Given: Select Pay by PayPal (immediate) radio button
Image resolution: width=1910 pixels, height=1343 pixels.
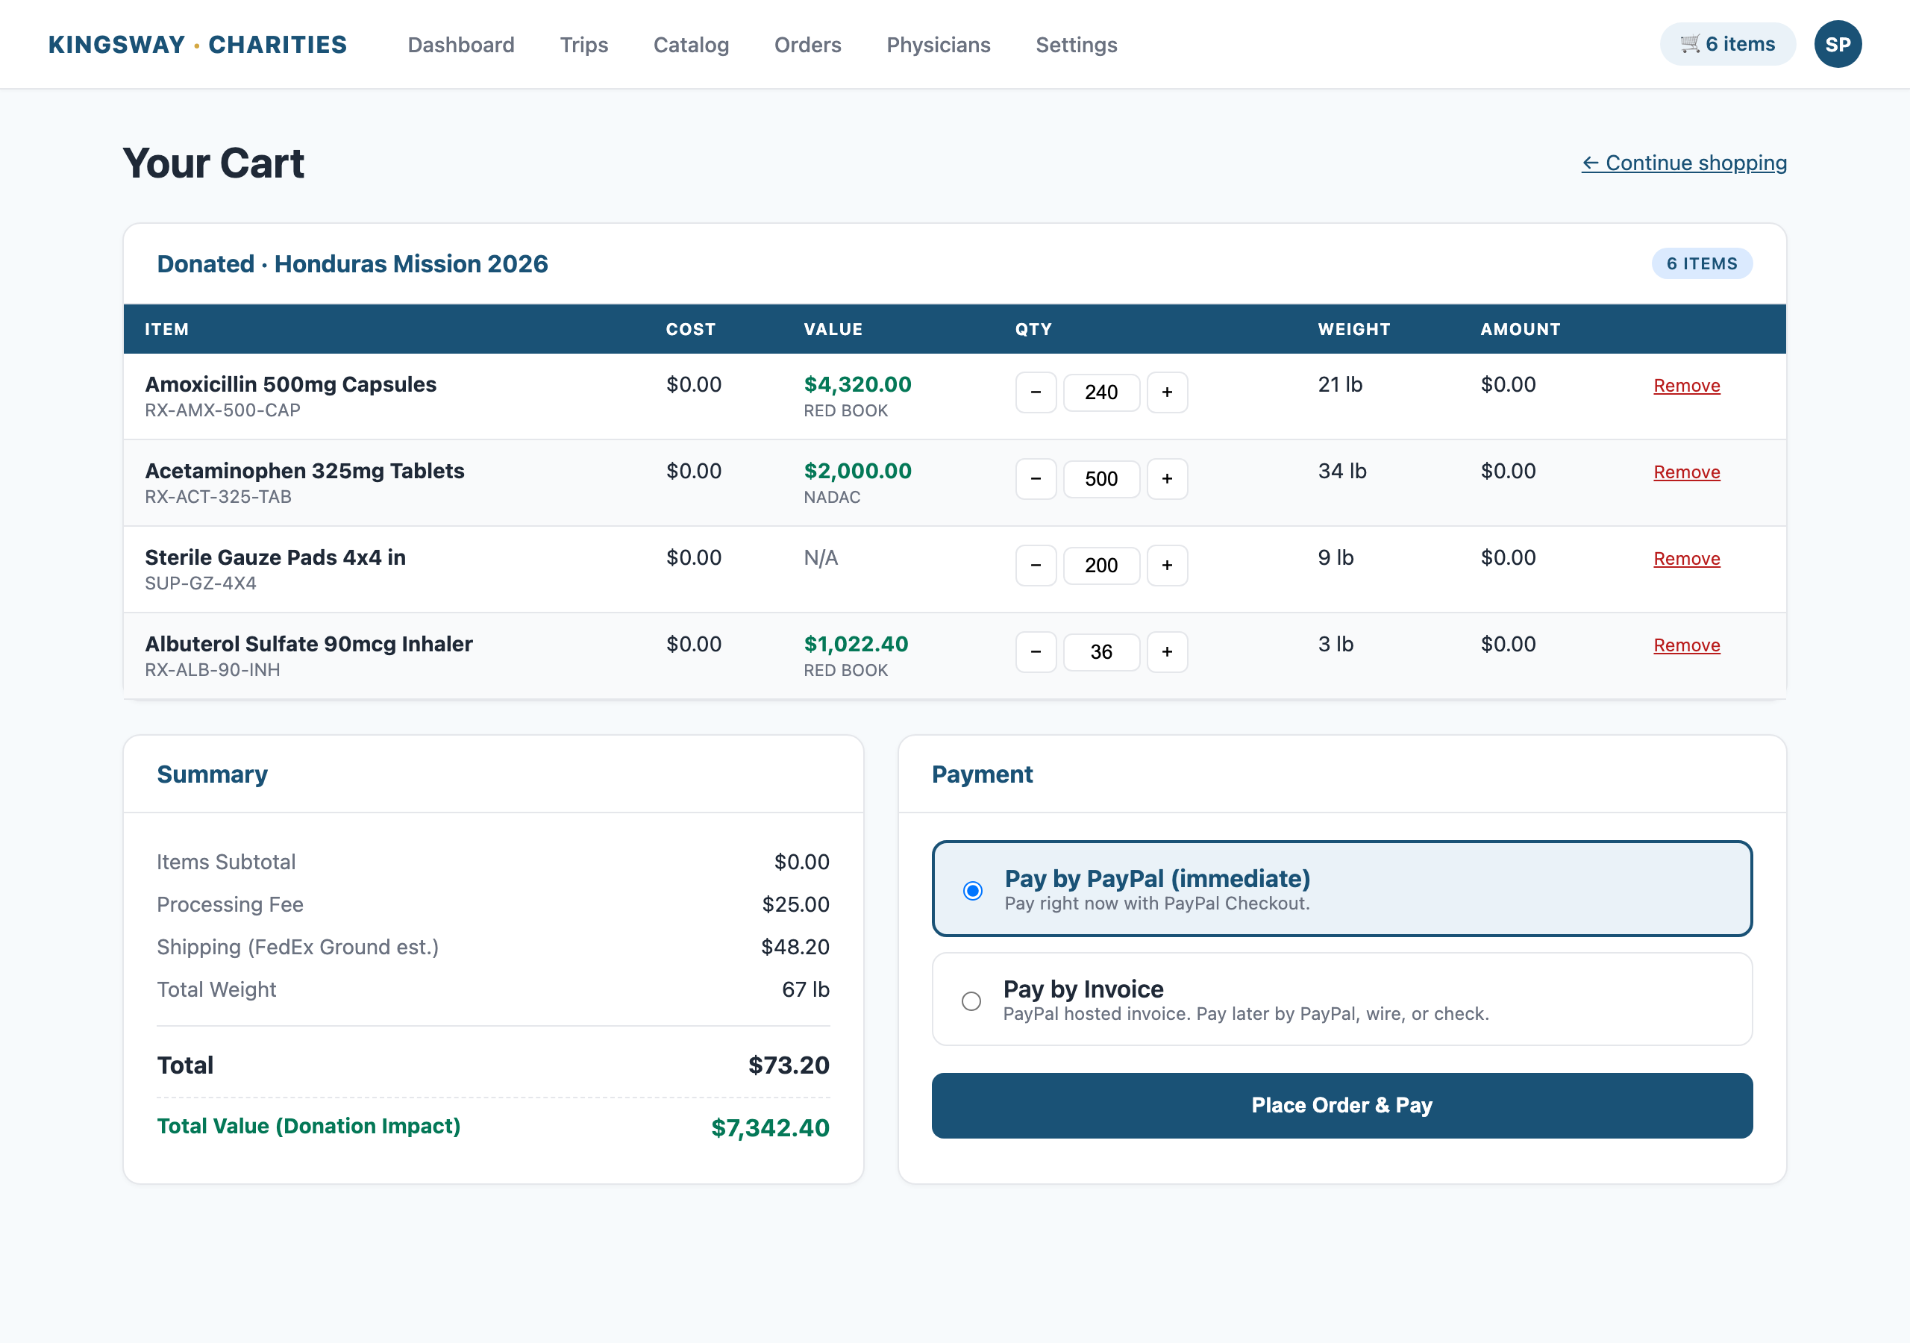Looking at the screenshot, I should tap(972, 890).
